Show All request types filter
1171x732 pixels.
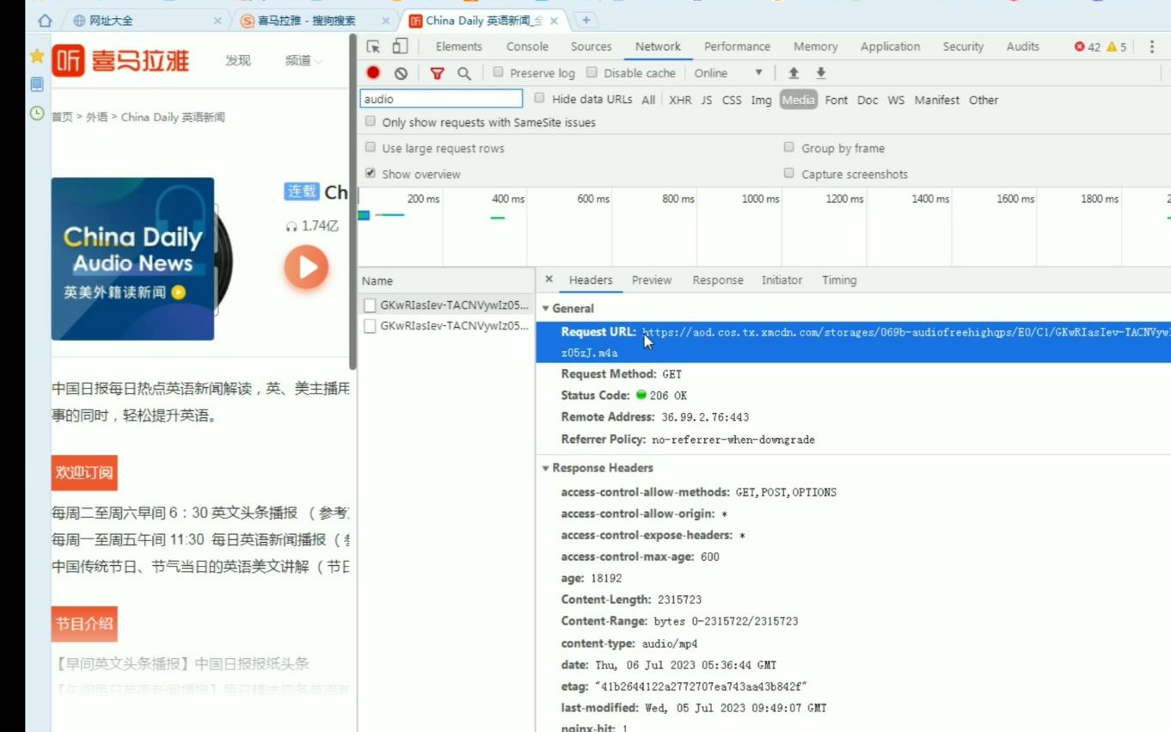coord(648,100)
